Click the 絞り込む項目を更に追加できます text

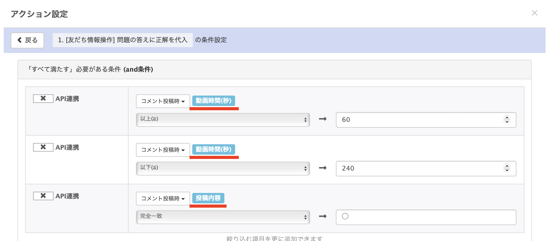tap(275, 238)
